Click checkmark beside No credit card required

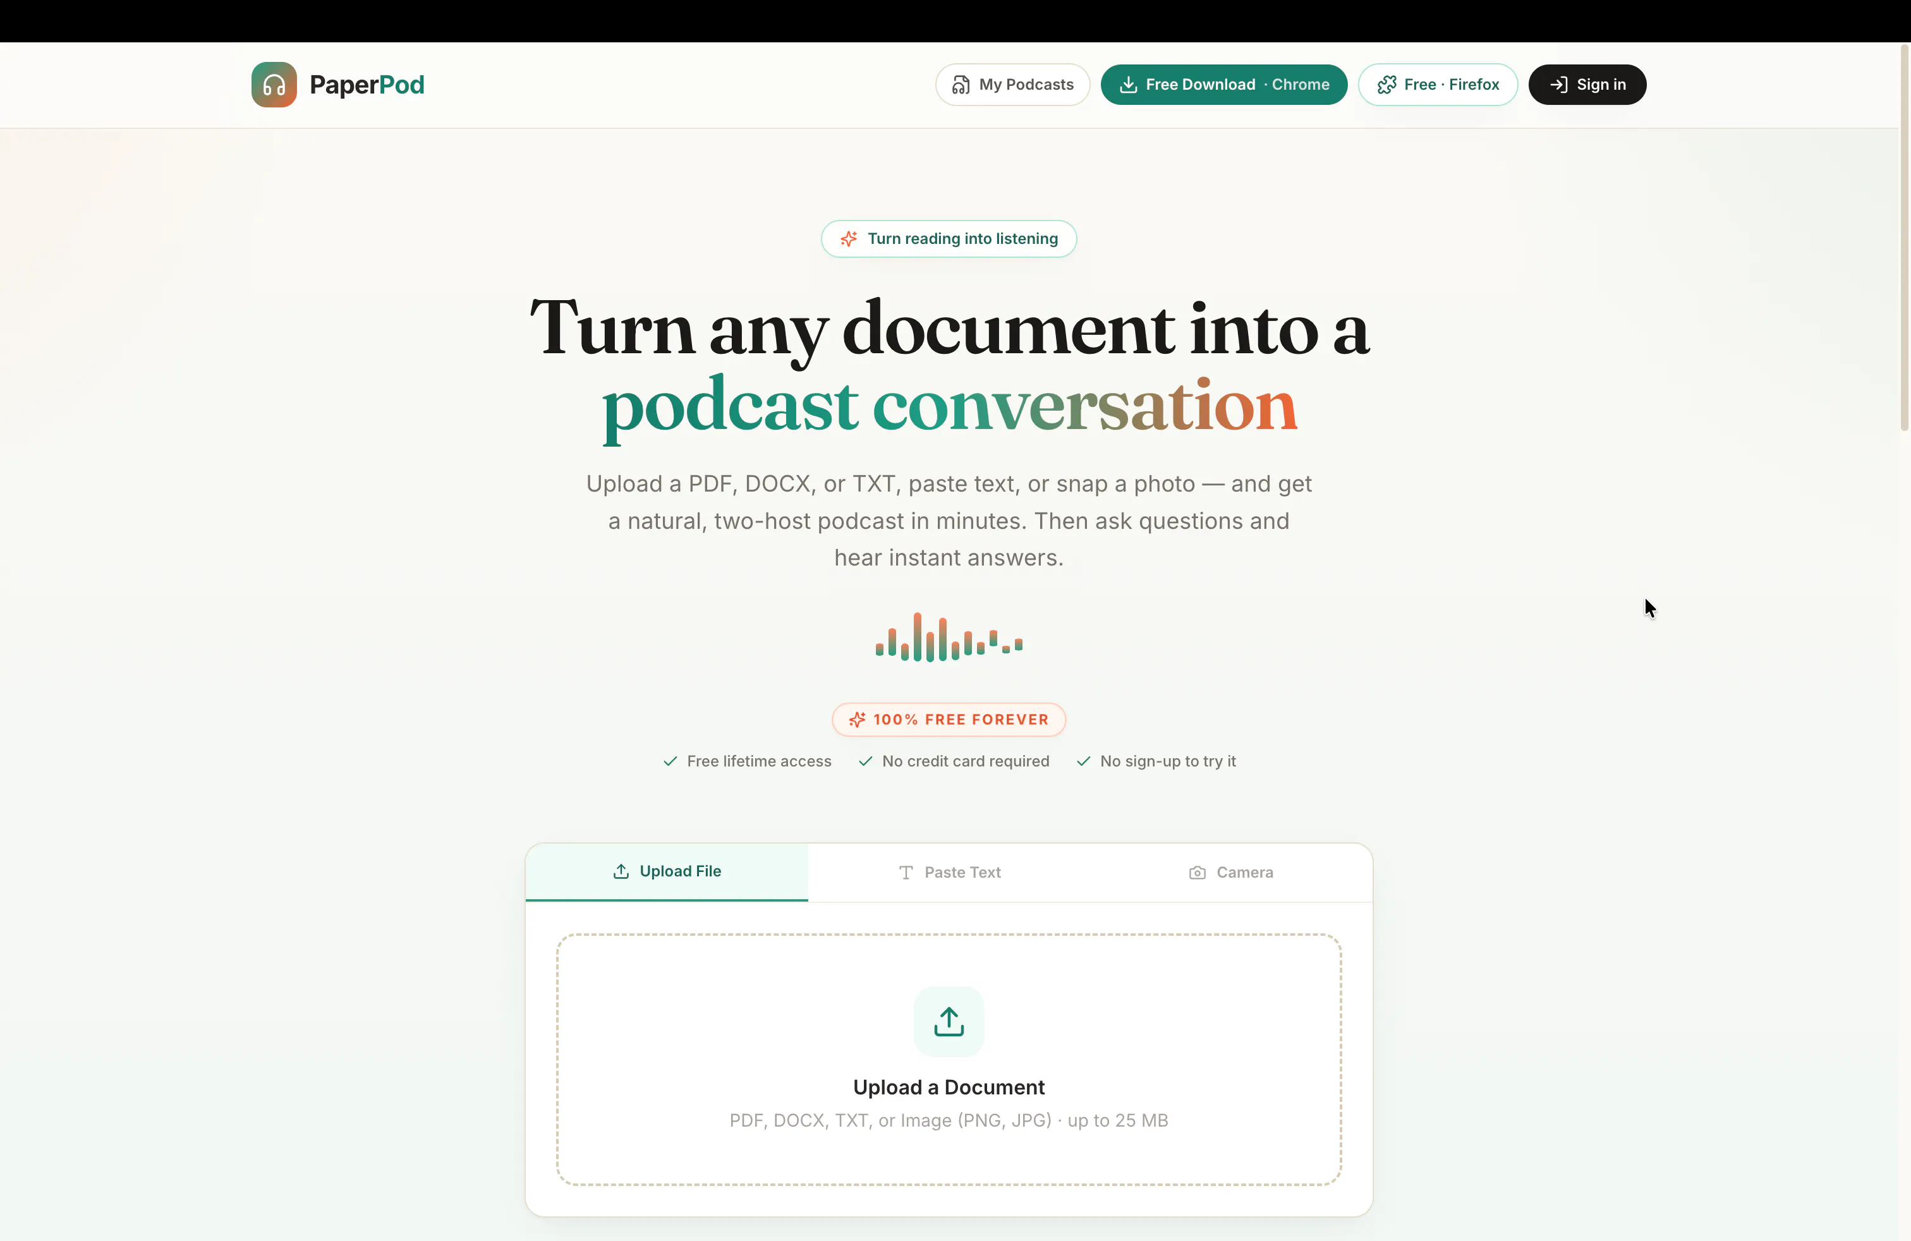click(866, 761)
